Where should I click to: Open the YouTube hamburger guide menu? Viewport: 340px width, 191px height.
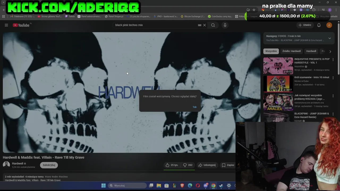(x=6, y=25)
